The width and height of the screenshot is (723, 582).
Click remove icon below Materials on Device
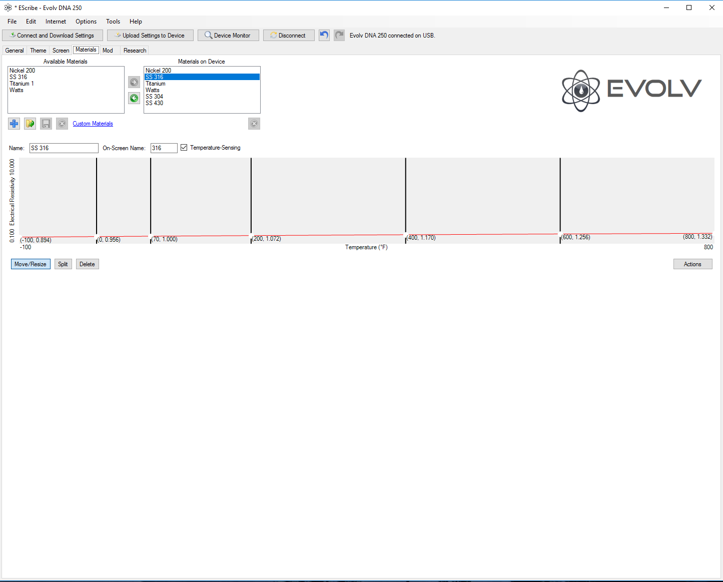[x=254, y=124]
